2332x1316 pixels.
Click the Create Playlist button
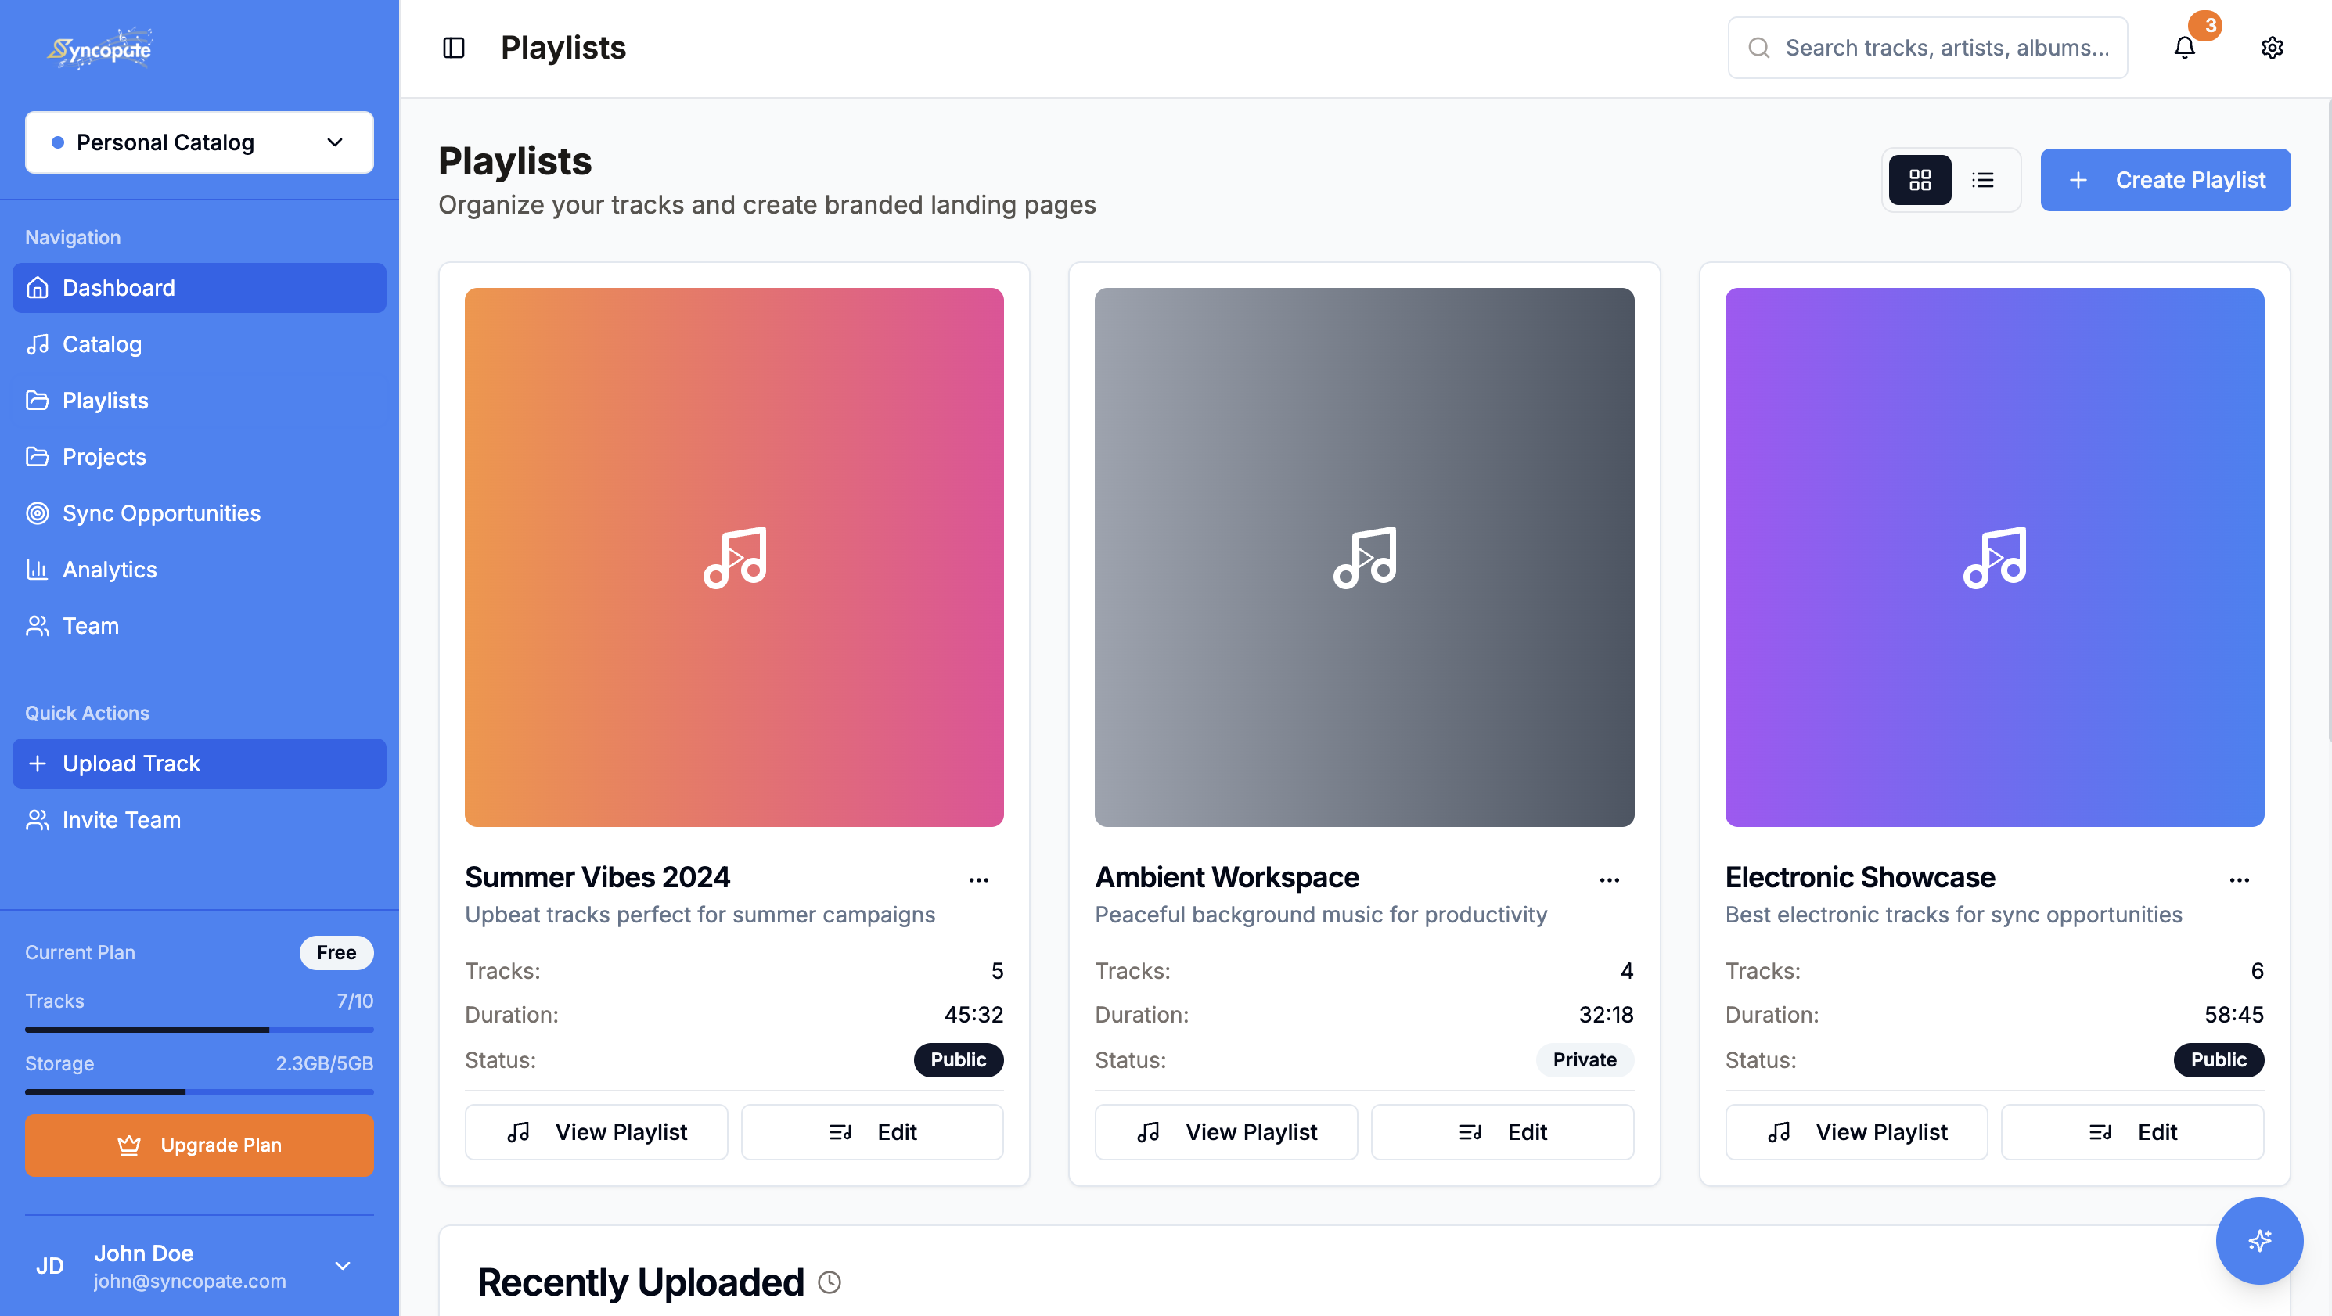point(2165,180)
